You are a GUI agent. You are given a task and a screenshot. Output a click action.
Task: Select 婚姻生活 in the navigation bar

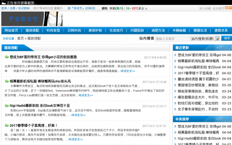[x=200, y=31]
